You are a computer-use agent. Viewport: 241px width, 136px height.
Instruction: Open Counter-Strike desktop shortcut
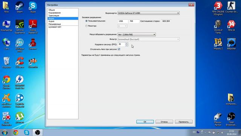pos(232,7)
